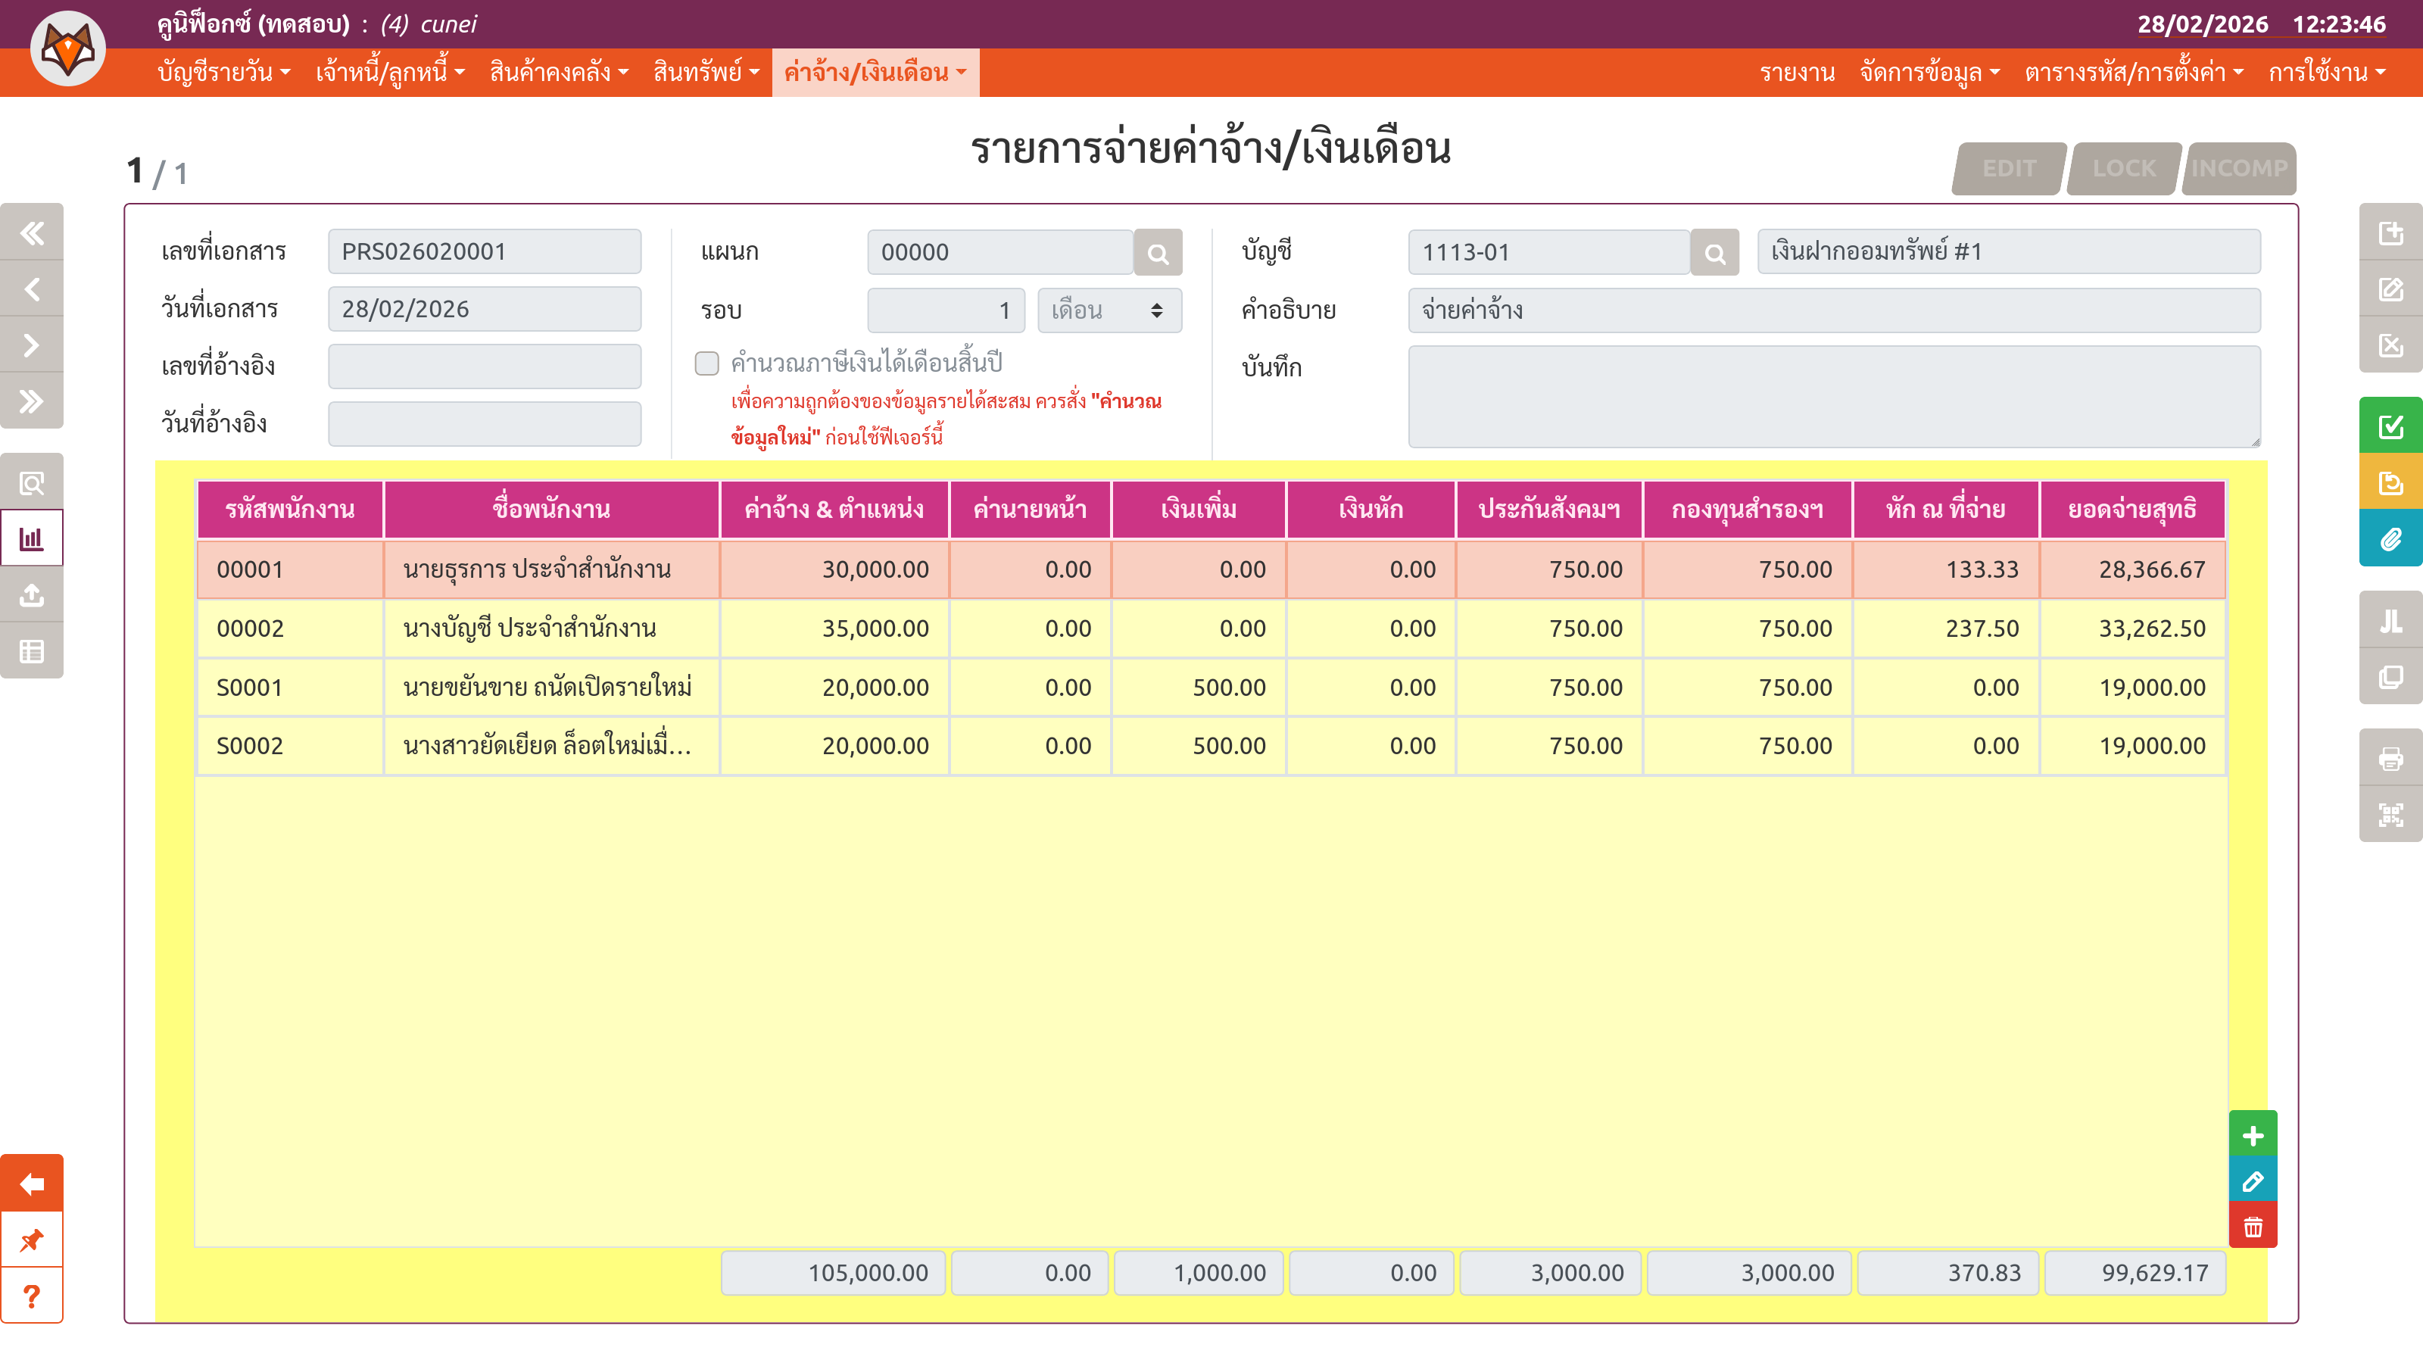
Task: Expand the จัดการข้อมูล dropdown menu
Action: (1929, 73)
